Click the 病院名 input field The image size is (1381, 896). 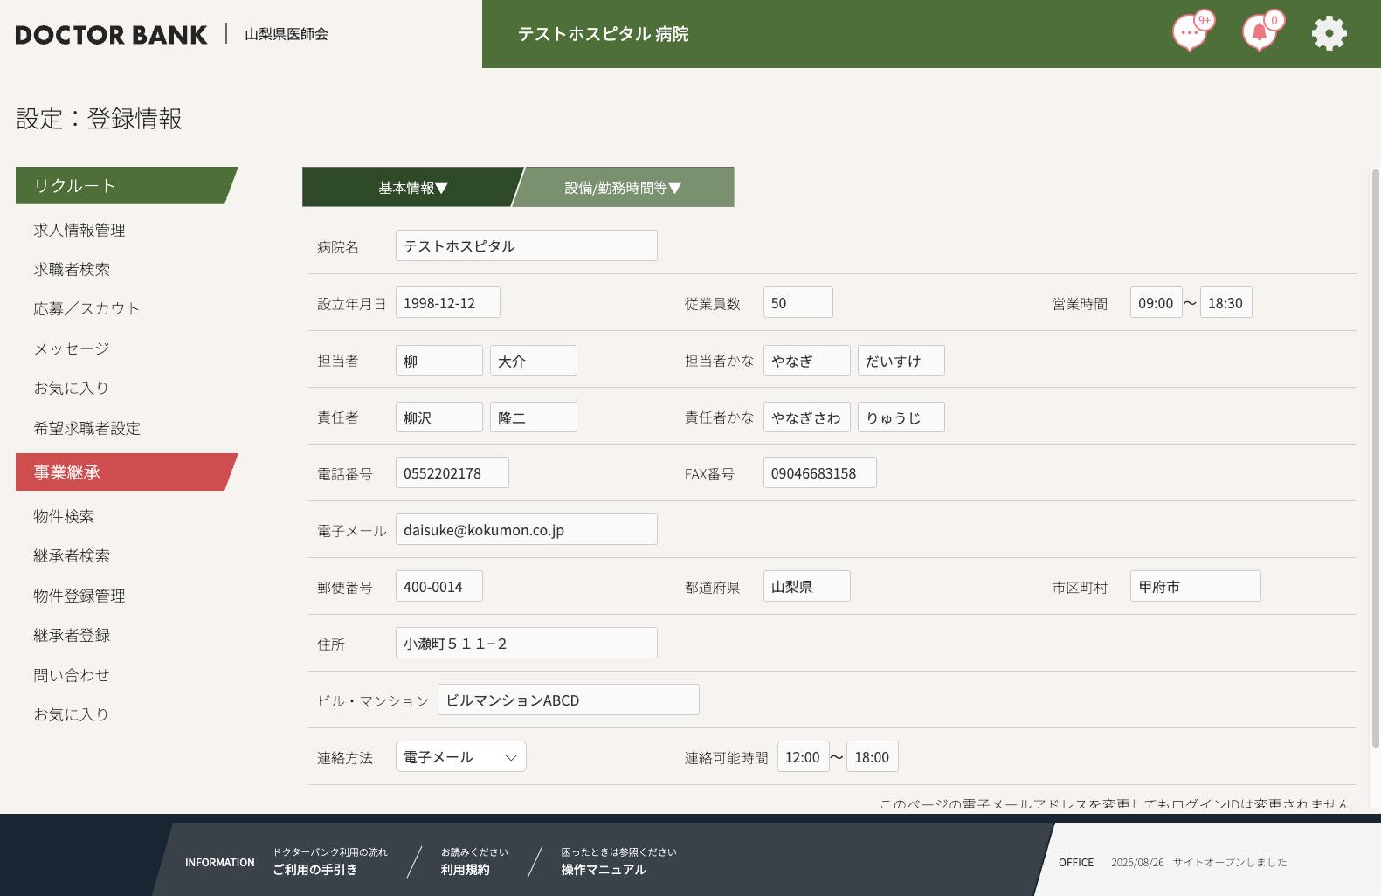coord(526,246)
